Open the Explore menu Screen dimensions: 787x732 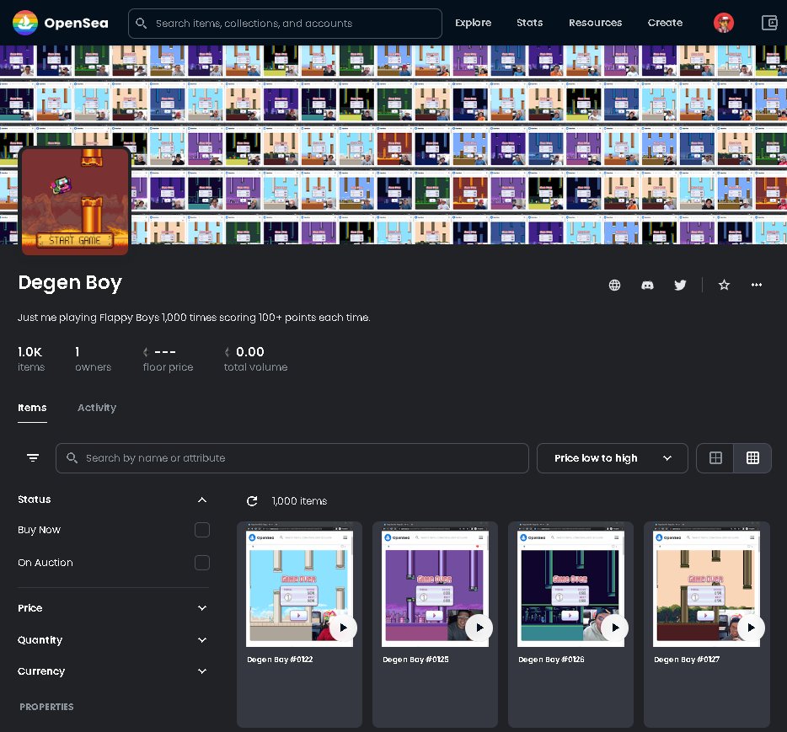[473, 23]
